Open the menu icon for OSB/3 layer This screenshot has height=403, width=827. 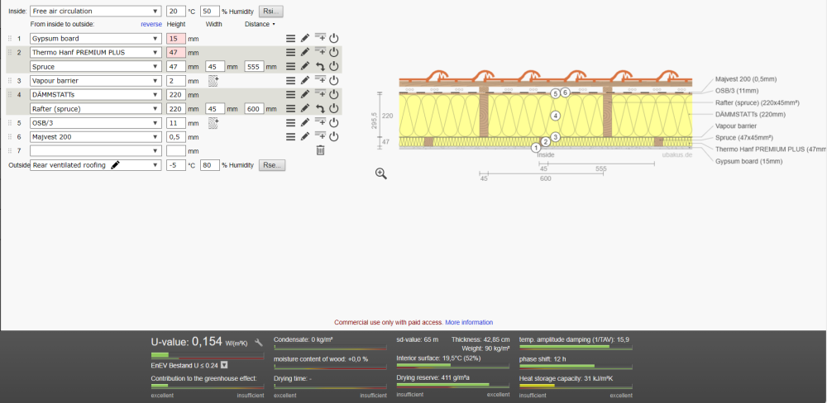[290, 122]
